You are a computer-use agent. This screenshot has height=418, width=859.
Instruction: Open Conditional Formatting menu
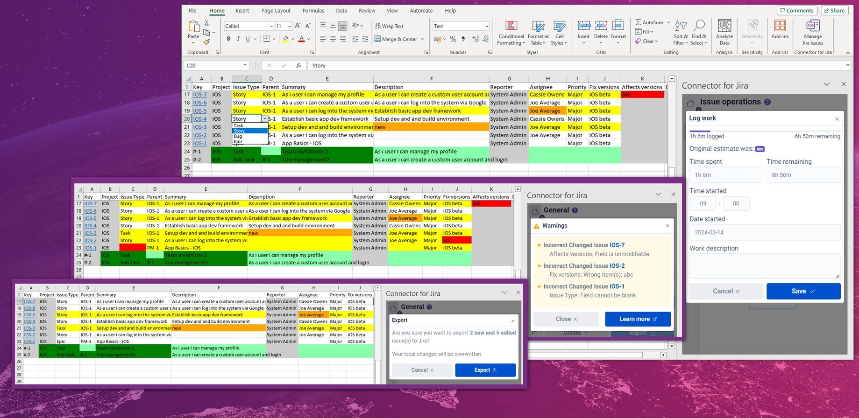(511, 33)
